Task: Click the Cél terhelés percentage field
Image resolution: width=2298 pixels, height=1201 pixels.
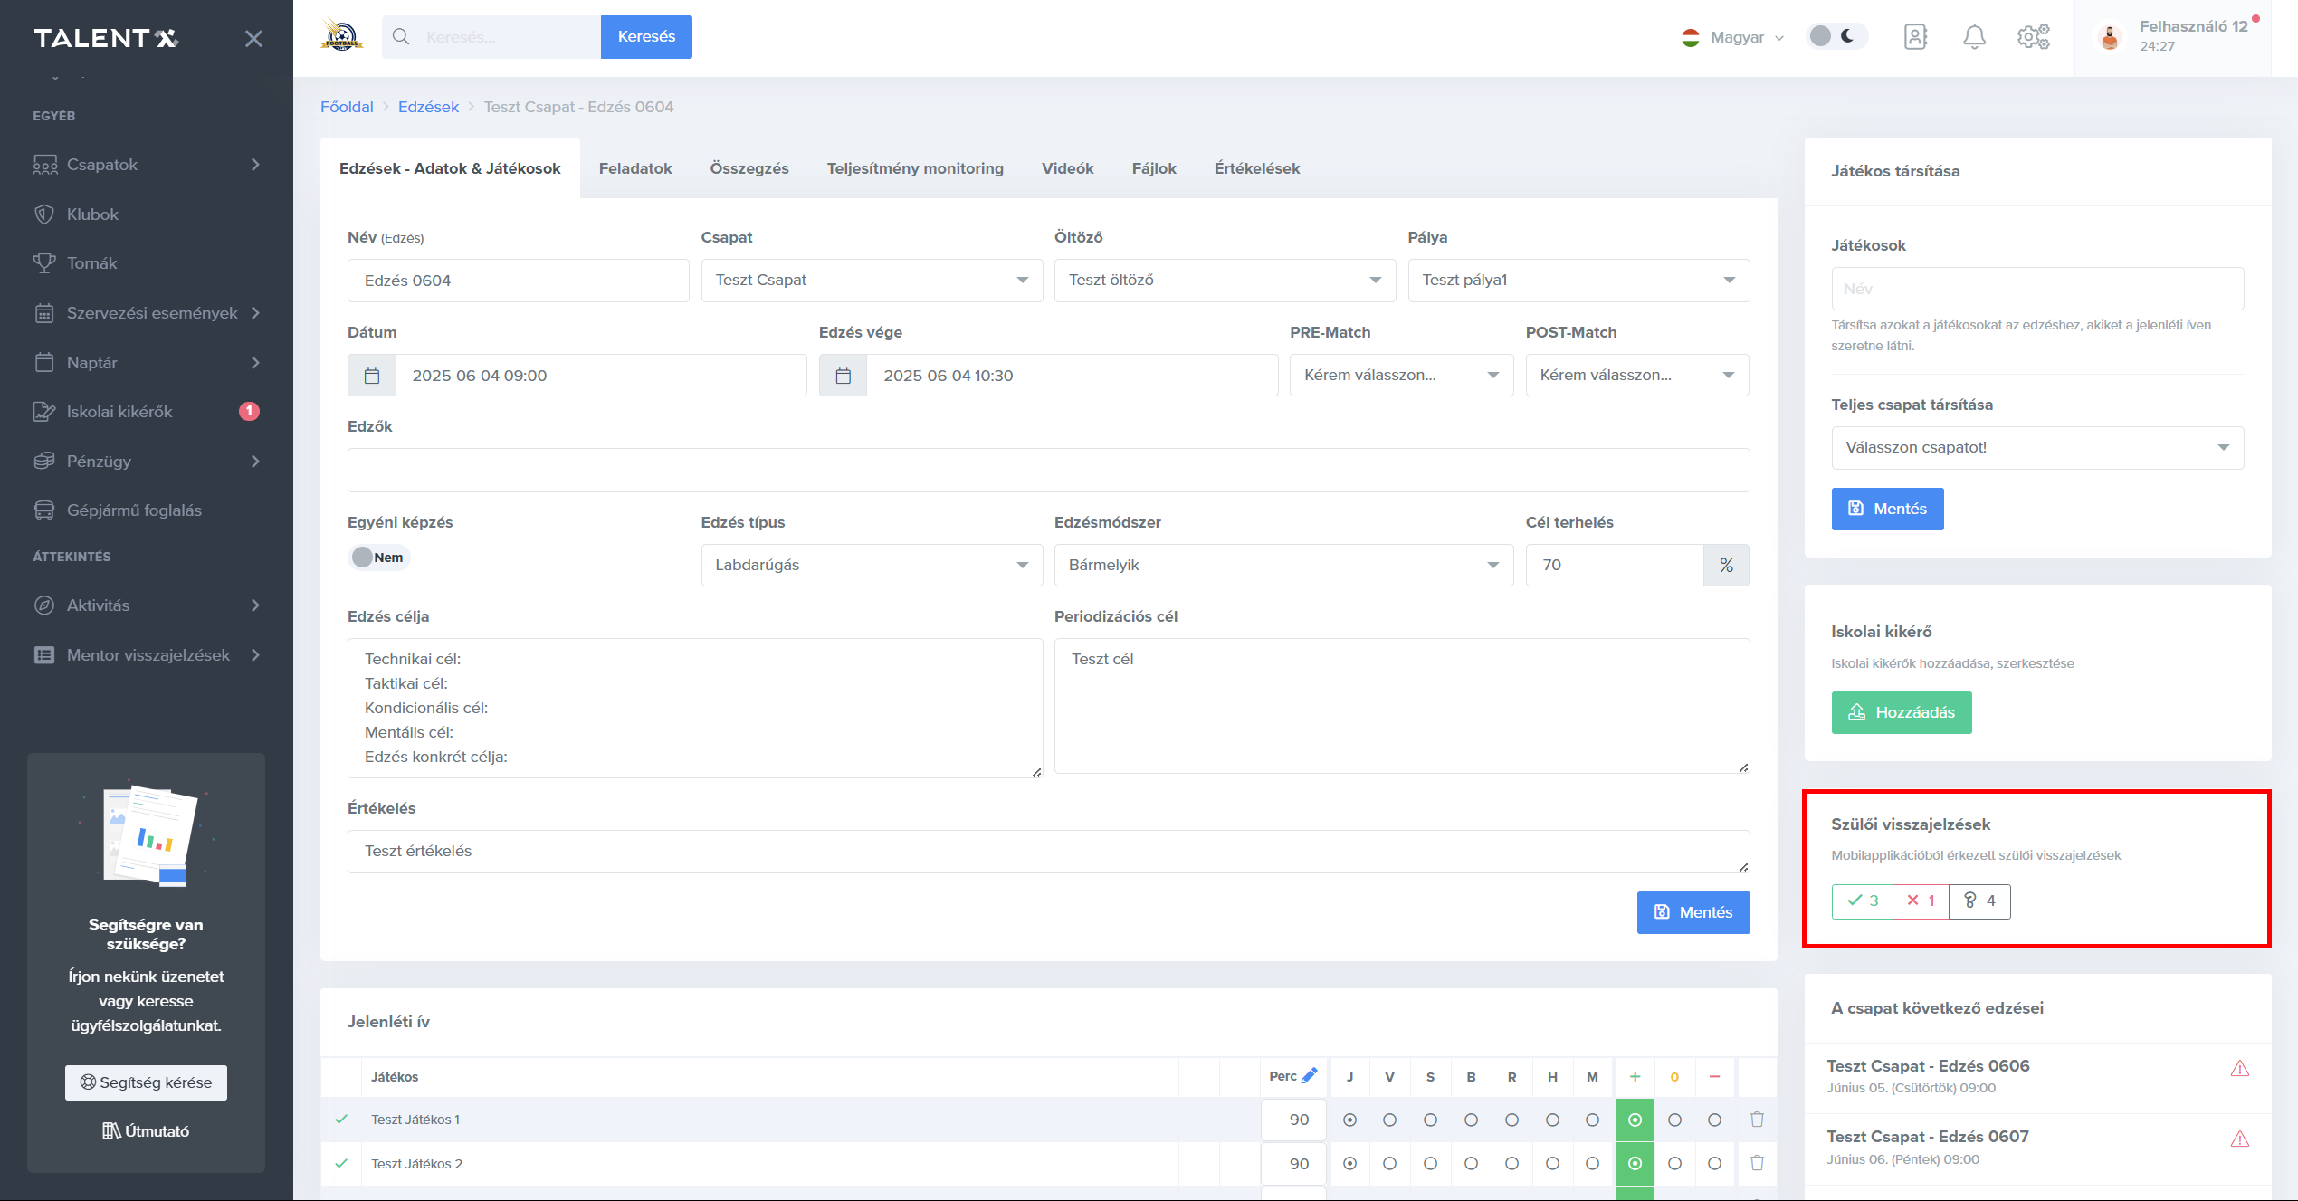Action: click(x=1613, y=566)
